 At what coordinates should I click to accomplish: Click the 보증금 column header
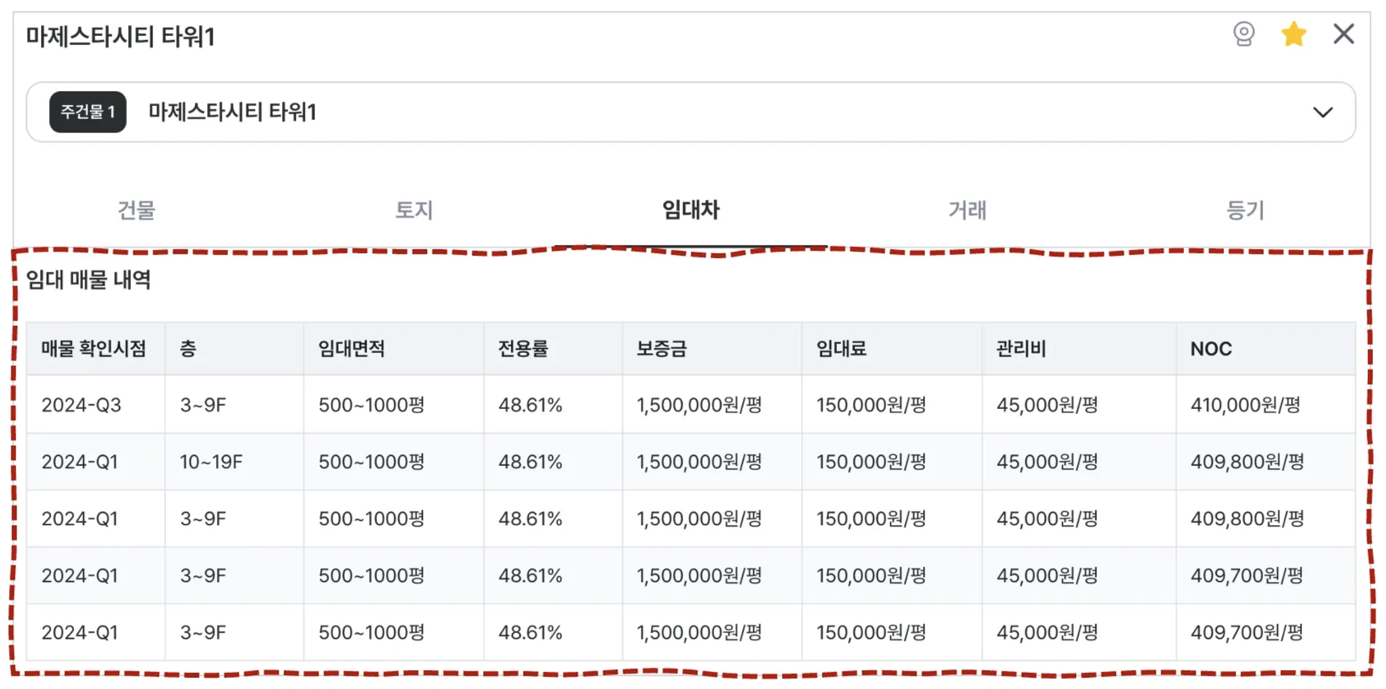point(662,348)
